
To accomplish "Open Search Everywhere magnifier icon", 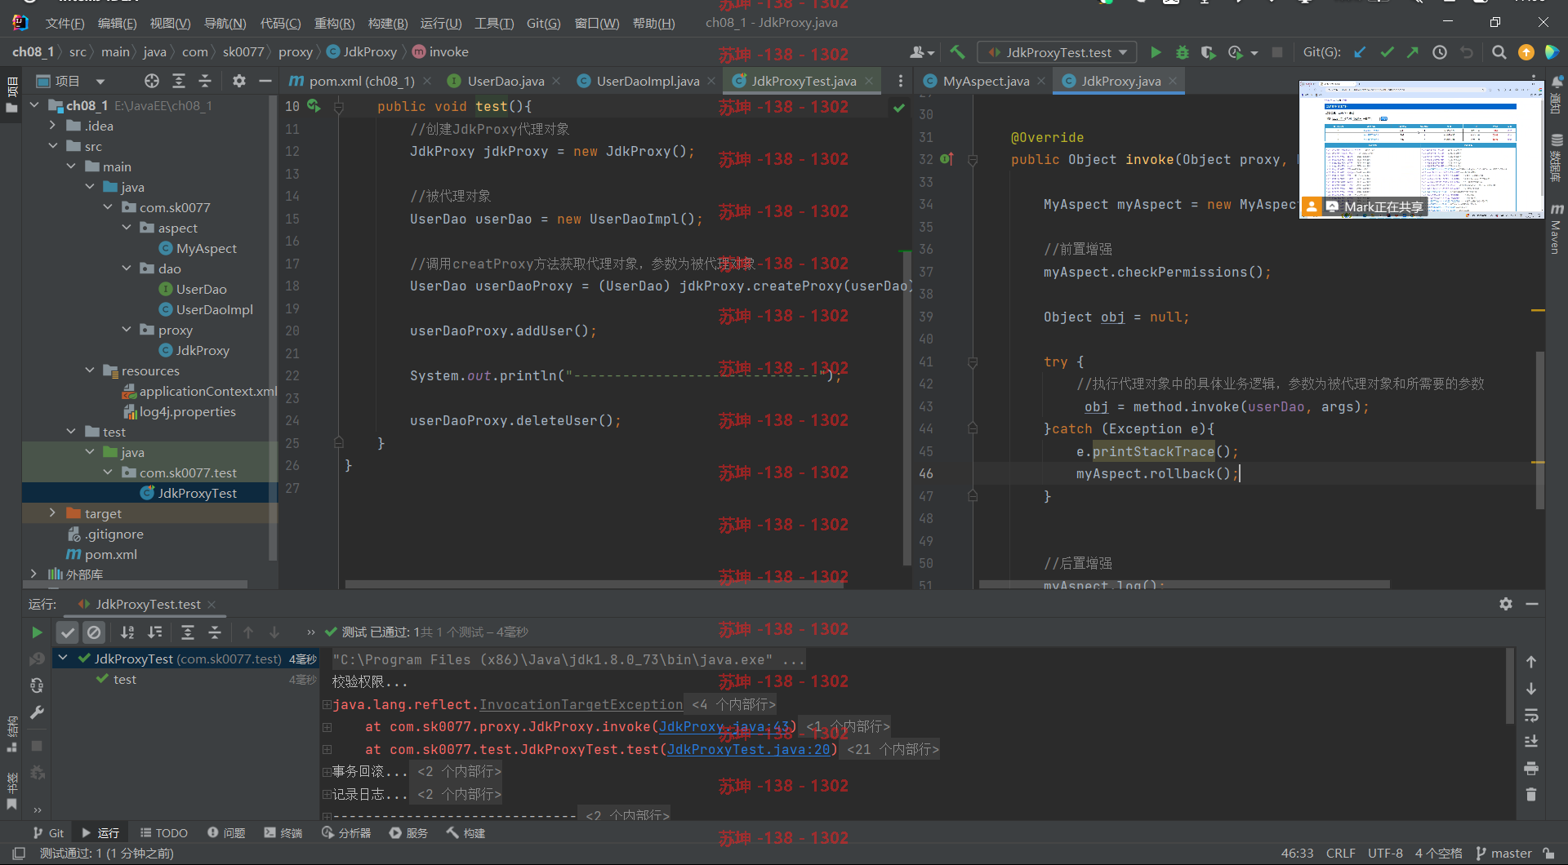I will point(1499,52).
